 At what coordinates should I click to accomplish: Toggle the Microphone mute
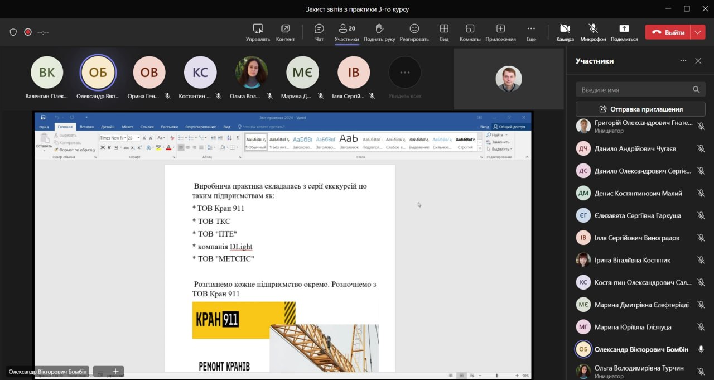point(593,32)
